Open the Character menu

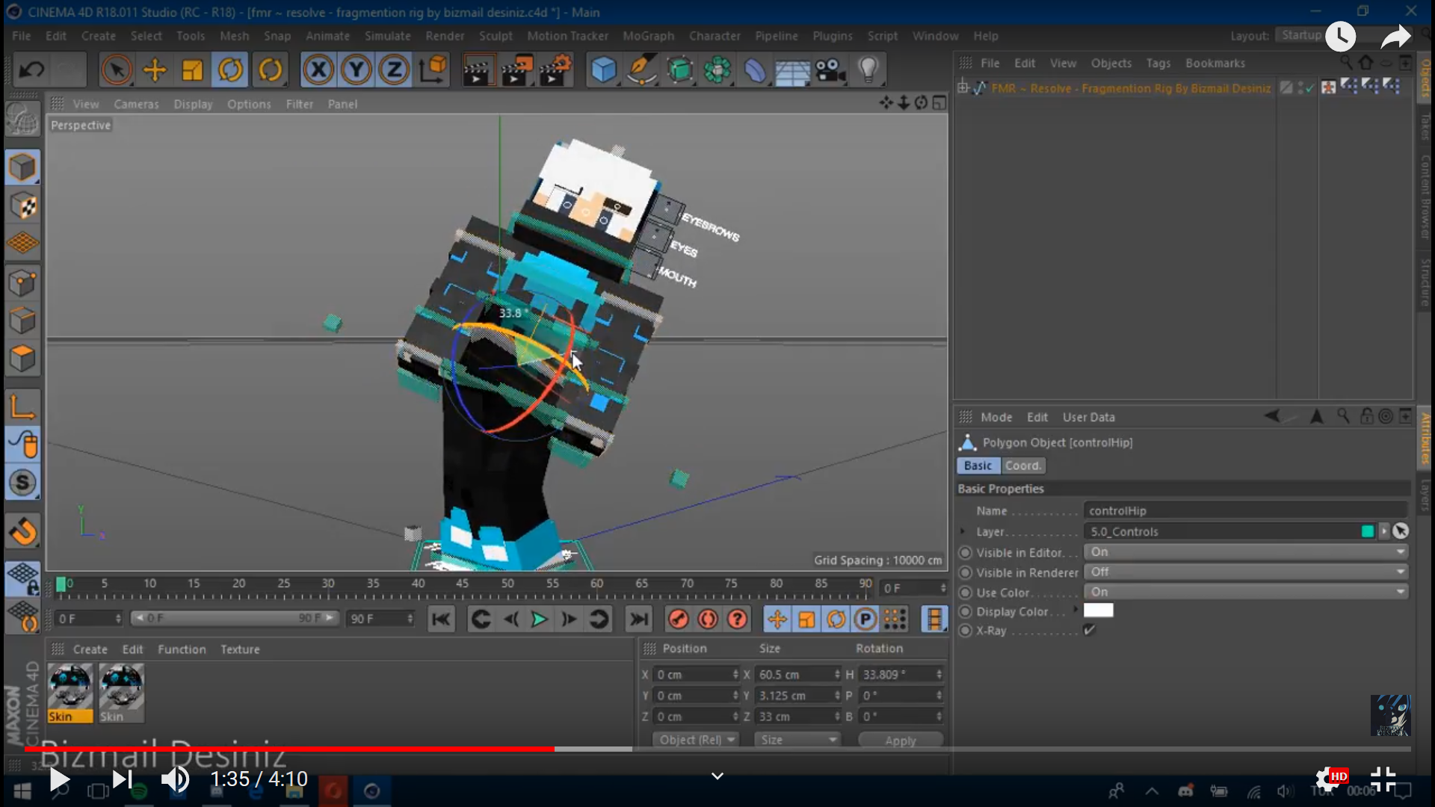715,36
